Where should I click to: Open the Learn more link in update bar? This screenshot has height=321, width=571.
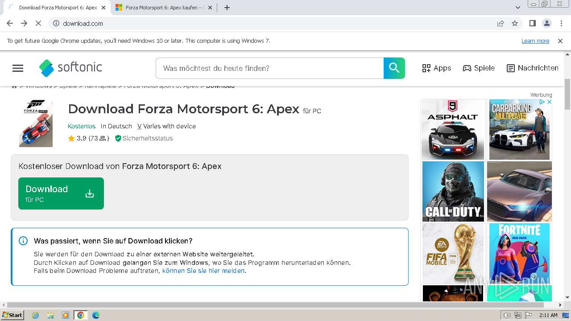tap(535, 41)
